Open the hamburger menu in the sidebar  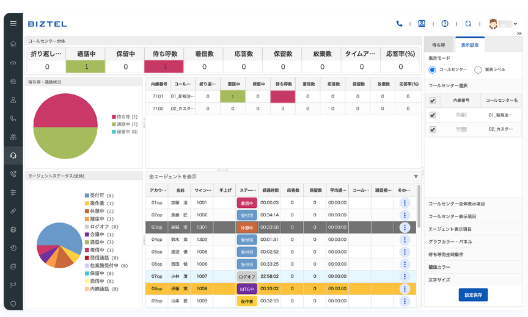point(13,24)
